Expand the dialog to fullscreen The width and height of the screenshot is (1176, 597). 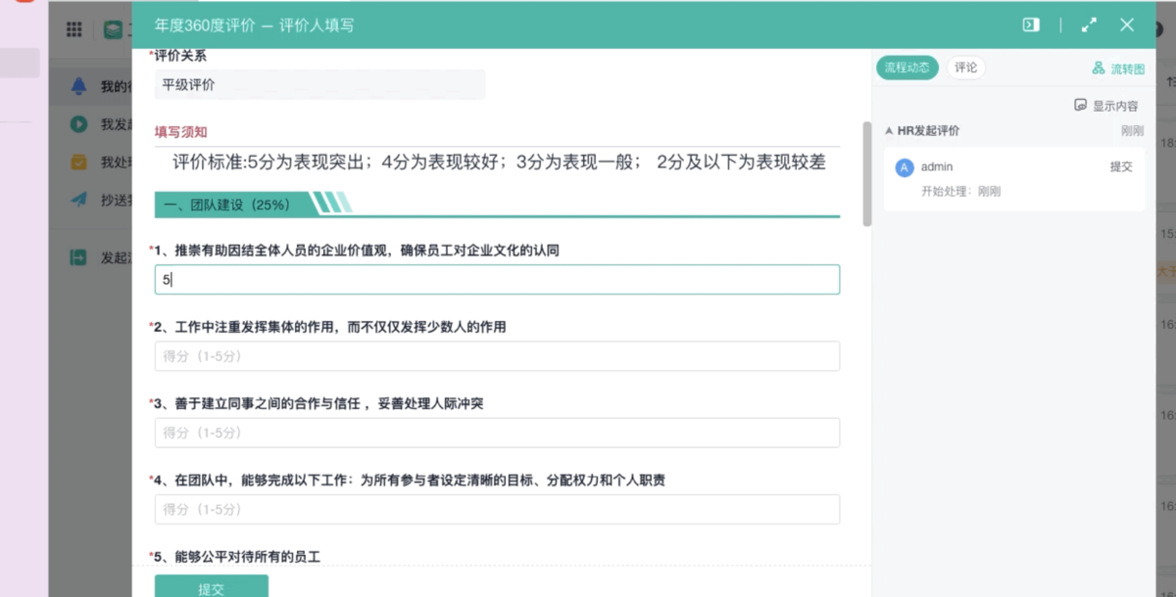coord(1089,24)
